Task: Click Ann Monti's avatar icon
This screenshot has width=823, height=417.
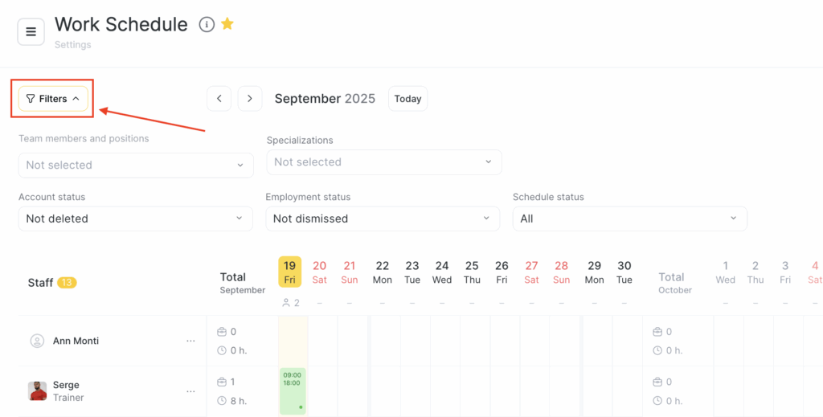Action: tap(37, 341)
